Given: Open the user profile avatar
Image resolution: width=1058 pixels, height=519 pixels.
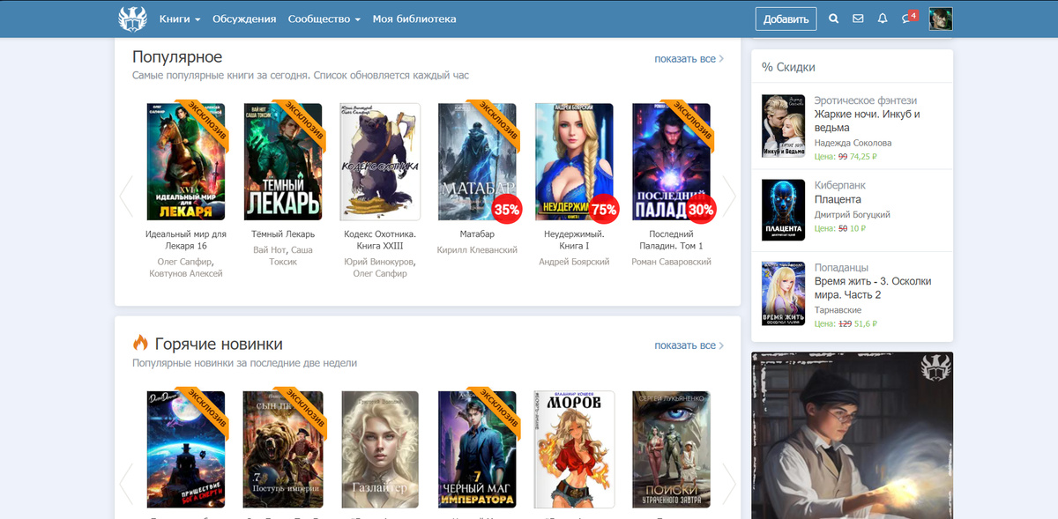Looking at the screenshot, I should point(941,19).
